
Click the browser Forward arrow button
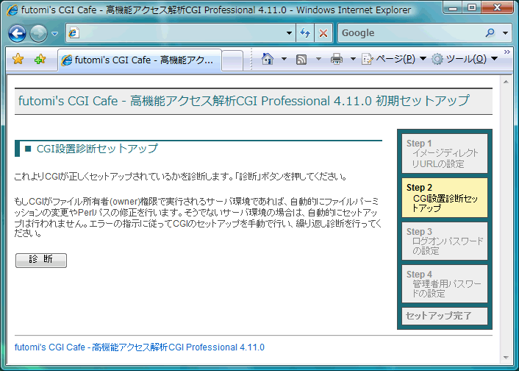(x=39, y=33)
